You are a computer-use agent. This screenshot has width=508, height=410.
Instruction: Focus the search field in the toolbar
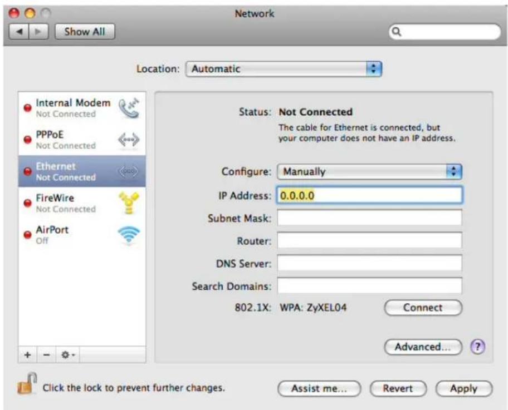(444, 32)
